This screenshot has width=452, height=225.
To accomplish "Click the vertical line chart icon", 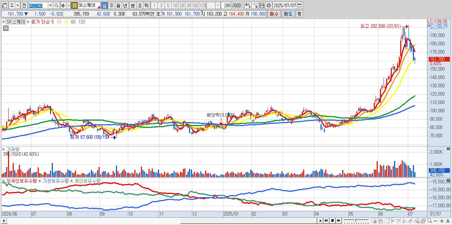I will click(405, 221).
